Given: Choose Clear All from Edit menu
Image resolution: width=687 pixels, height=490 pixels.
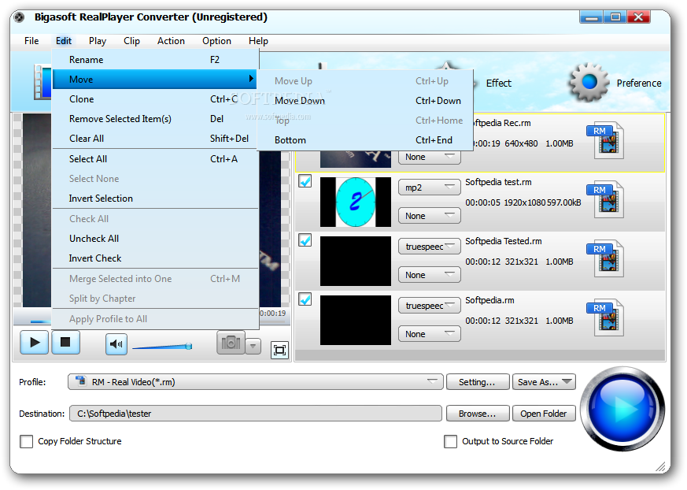Looking at the screenshot, I should click(x=156, y=139).
